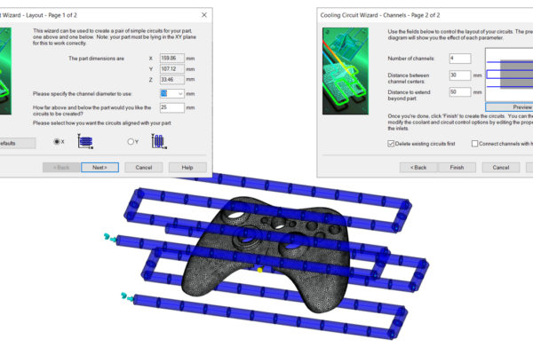Click the distance above and below part field
The height and width of the screenshot is (355, 533).
click(x=172, y=107)
